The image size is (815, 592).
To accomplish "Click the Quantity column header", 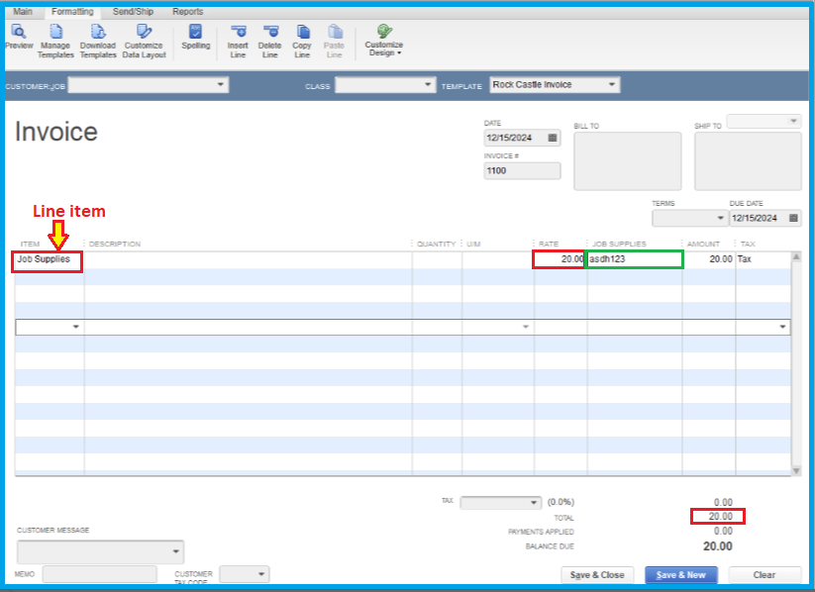I will [436, 244].
